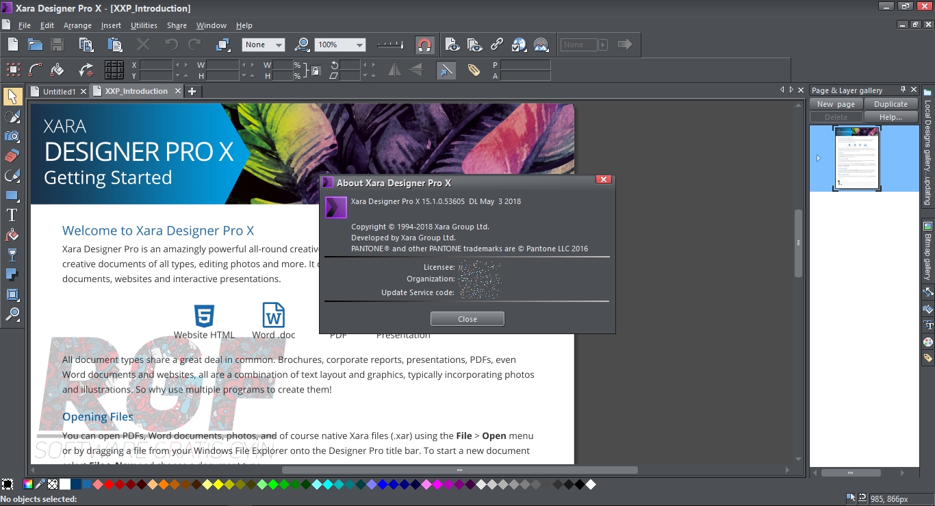This screenshot has width=935, height=506.
Task: Click the Copy icon in toolbar
Action: (x=86, y=45)
